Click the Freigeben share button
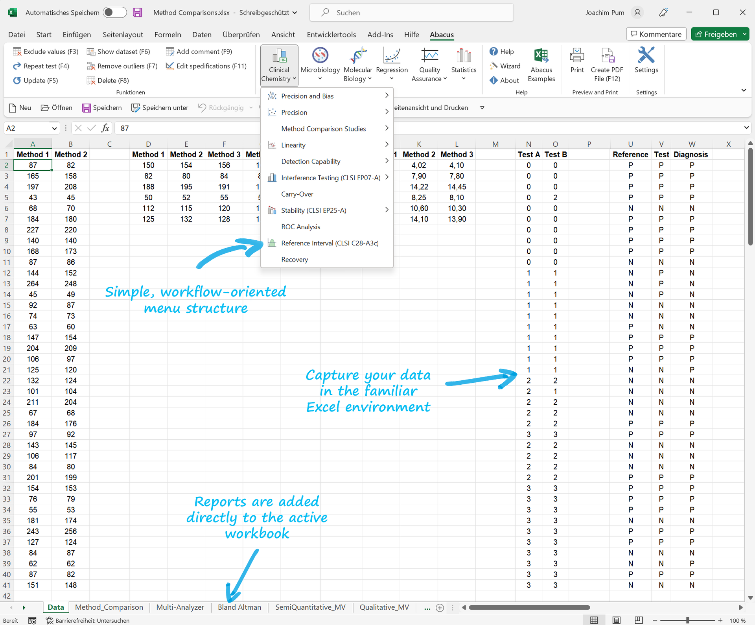 pos(716,34)
